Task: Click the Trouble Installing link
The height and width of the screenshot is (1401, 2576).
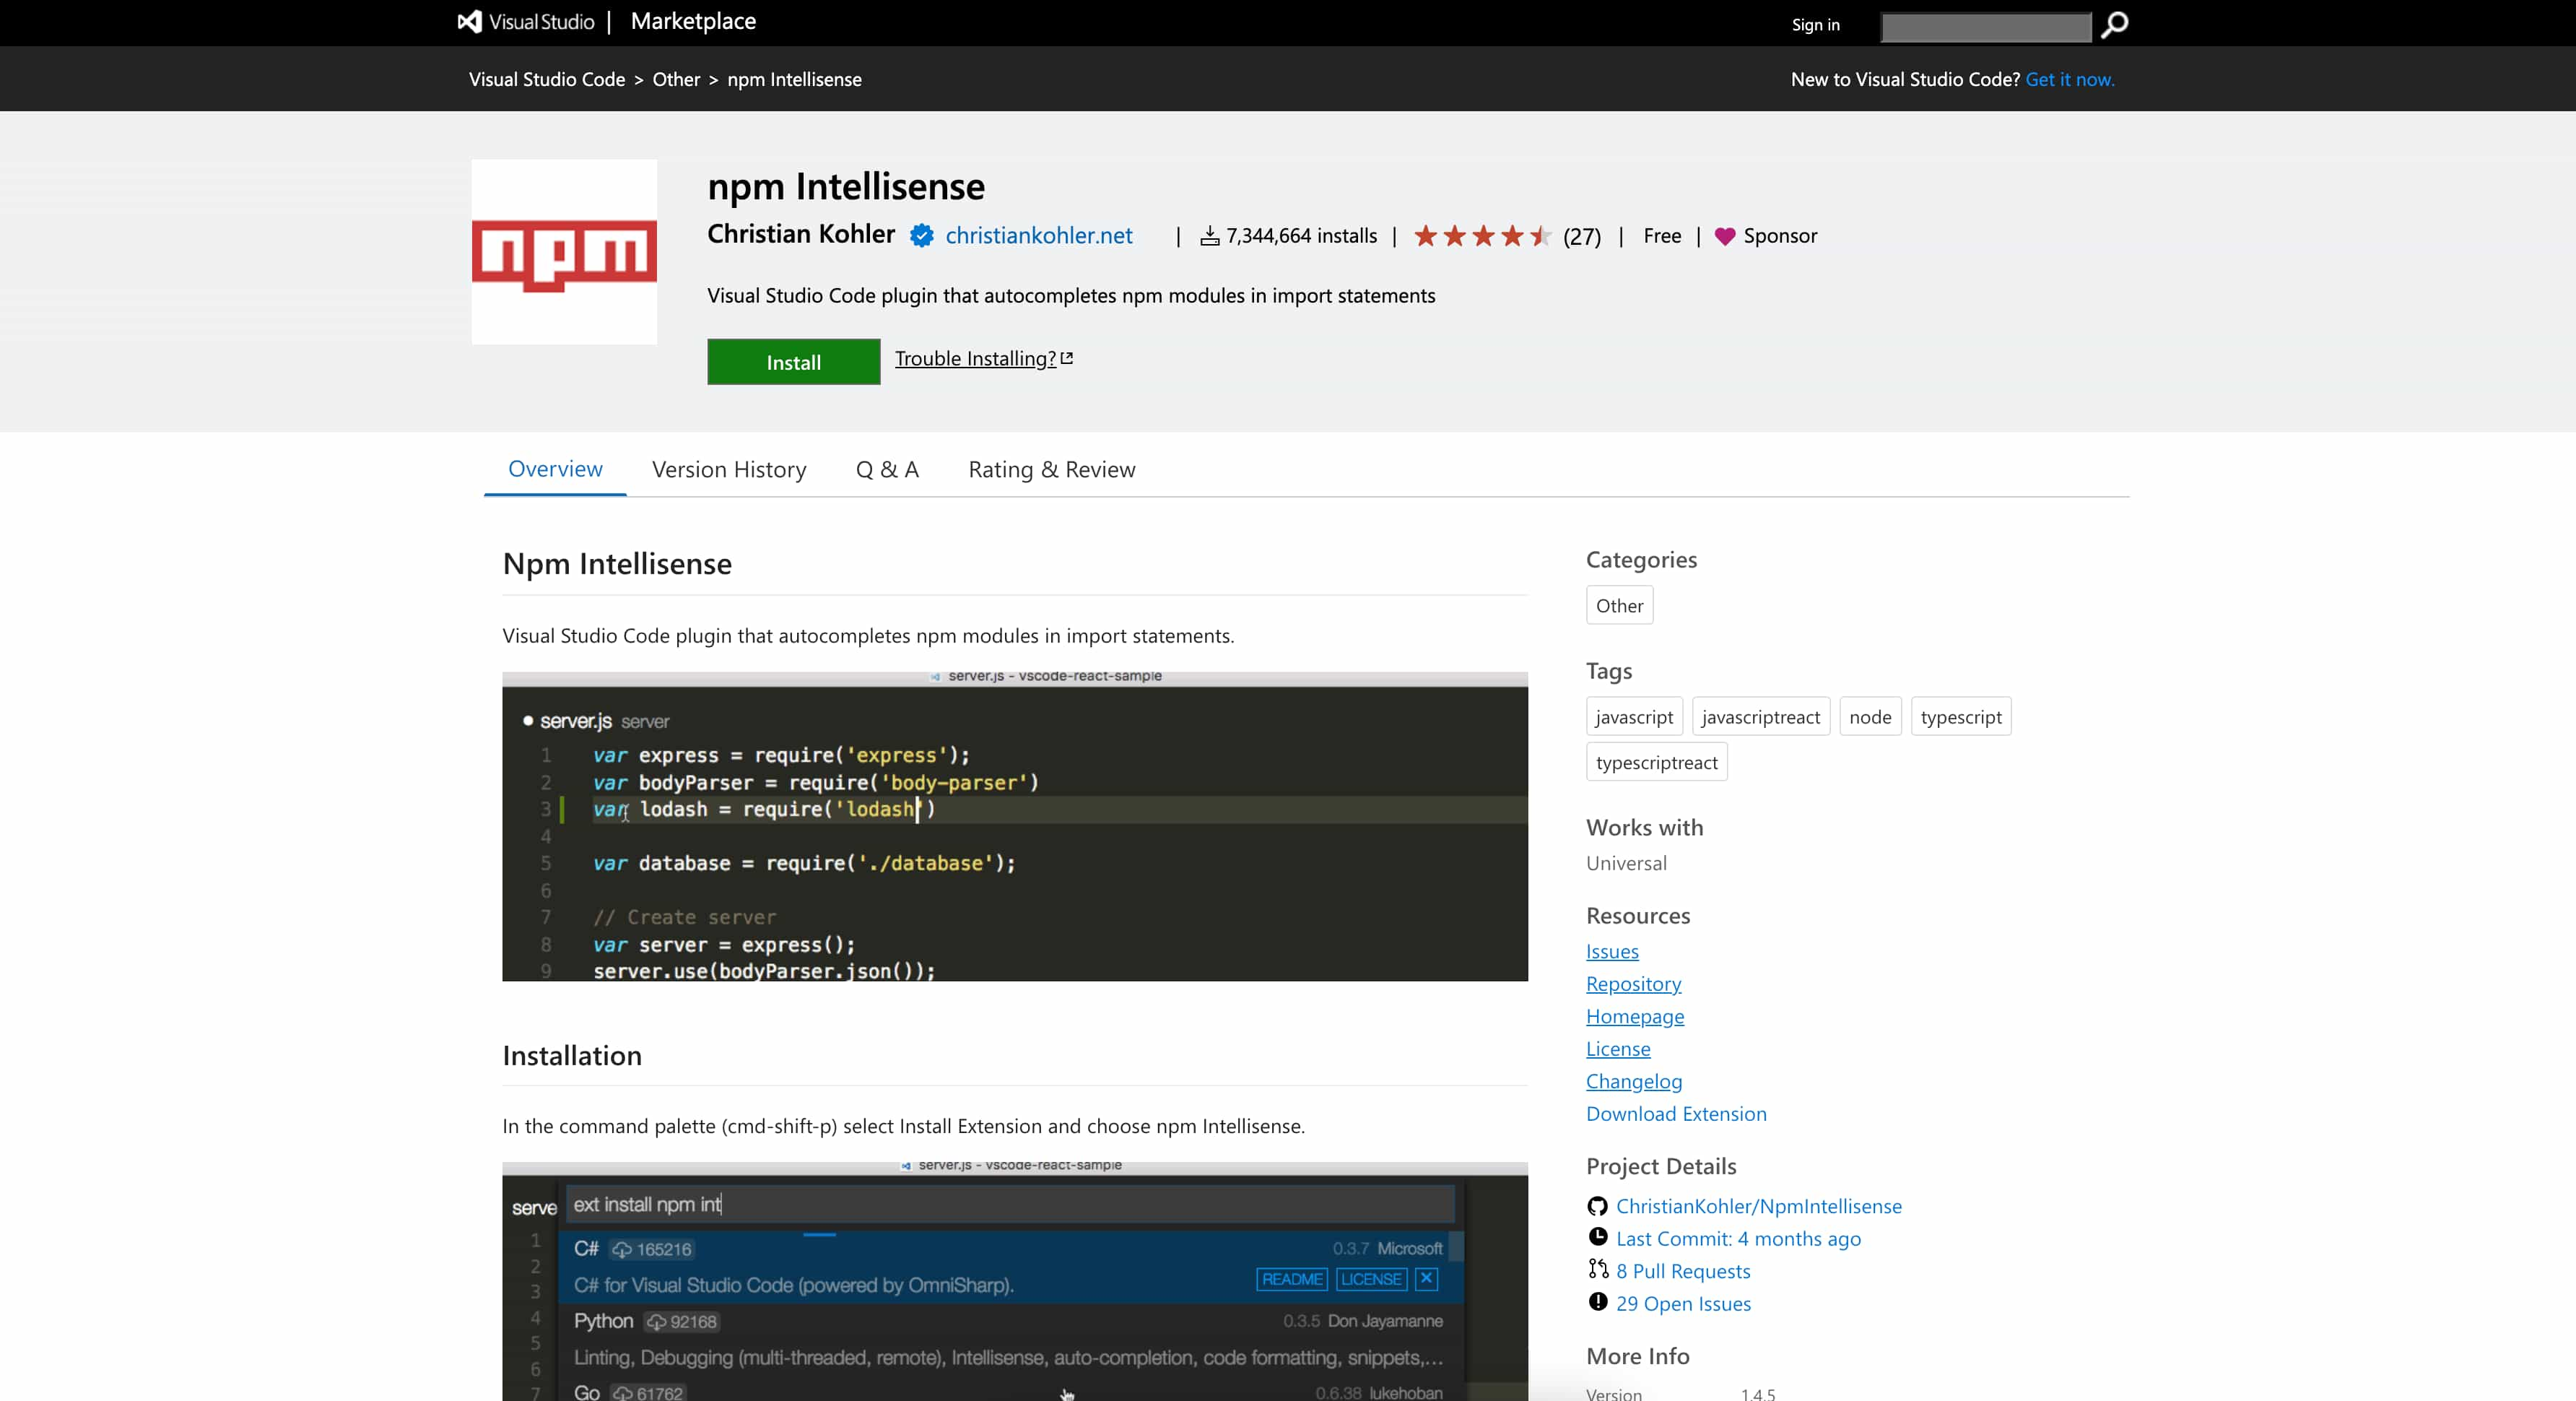Action: pyautogui.click(x=976, y=357)
